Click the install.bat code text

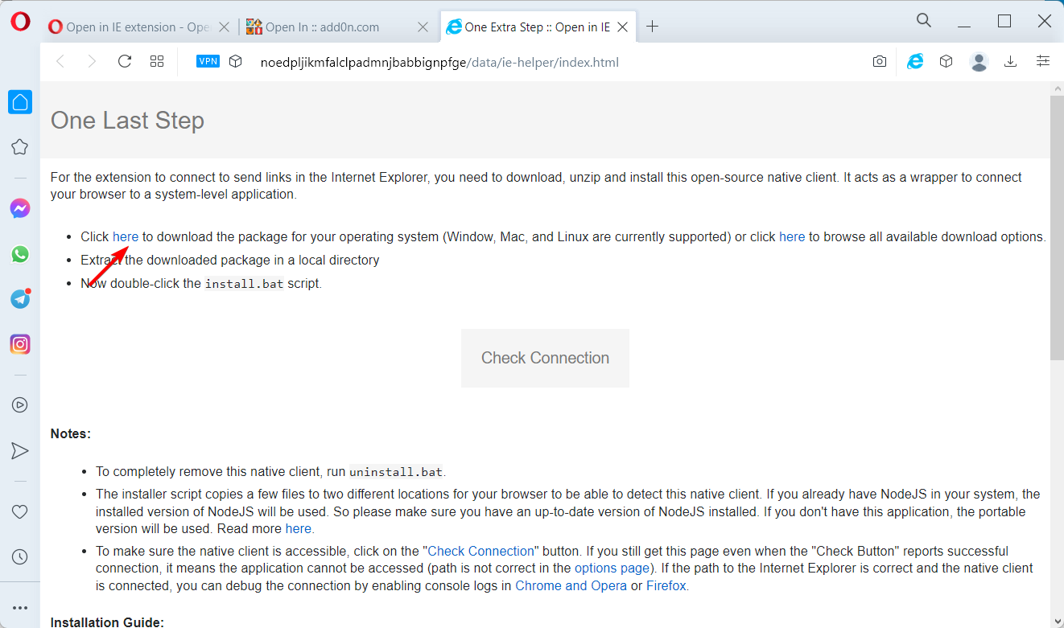(244, 284)
